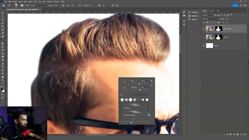Click the blue Share button

click(235, 5)
